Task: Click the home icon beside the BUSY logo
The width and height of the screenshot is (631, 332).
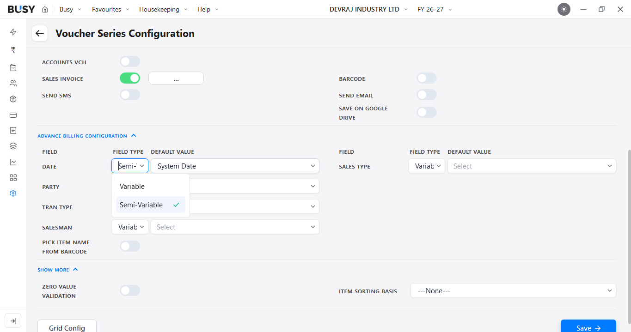Action: pyautogui.click(x=45, y=9)
